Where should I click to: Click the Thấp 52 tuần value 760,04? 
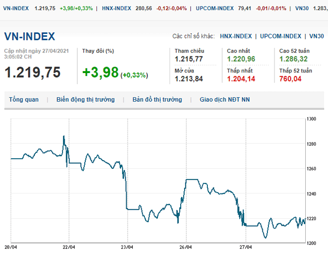pos(290,79)
